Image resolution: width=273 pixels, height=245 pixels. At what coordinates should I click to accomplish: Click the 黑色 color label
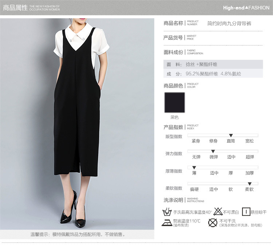174,117
